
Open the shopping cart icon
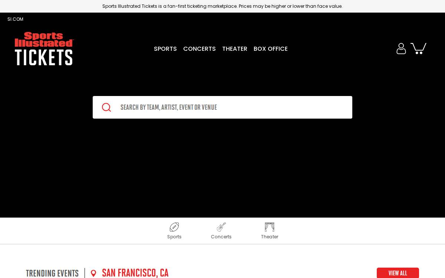click(x=419, y=48)
